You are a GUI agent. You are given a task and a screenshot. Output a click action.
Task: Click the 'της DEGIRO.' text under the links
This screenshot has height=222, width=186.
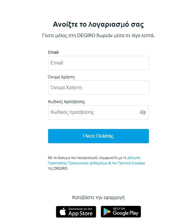pyautogui.click(x=58, y=169)
